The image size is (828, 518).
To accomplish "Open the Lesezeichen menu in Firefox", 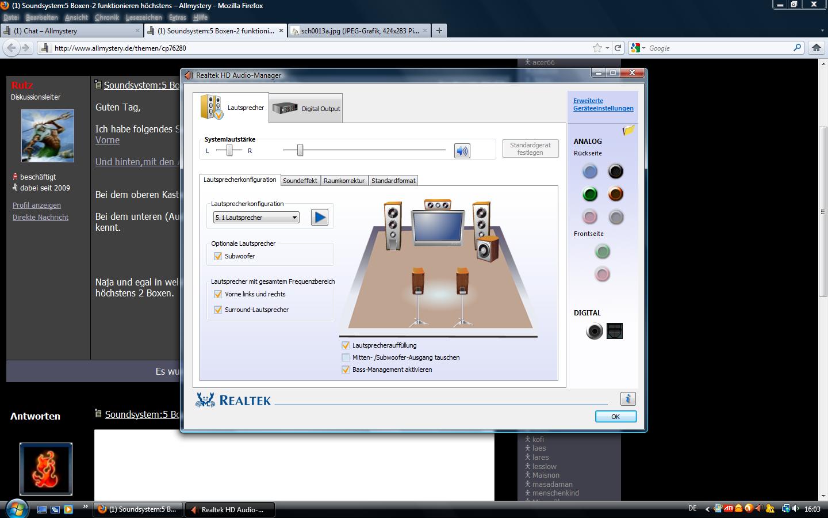I will coord(144,17).
